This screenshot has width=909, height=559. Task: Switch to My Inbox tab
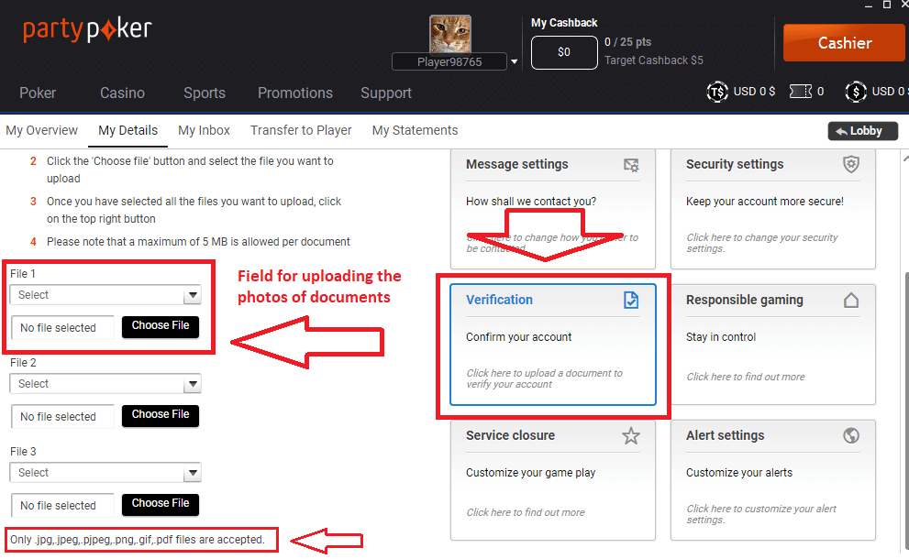click(204, 130)
